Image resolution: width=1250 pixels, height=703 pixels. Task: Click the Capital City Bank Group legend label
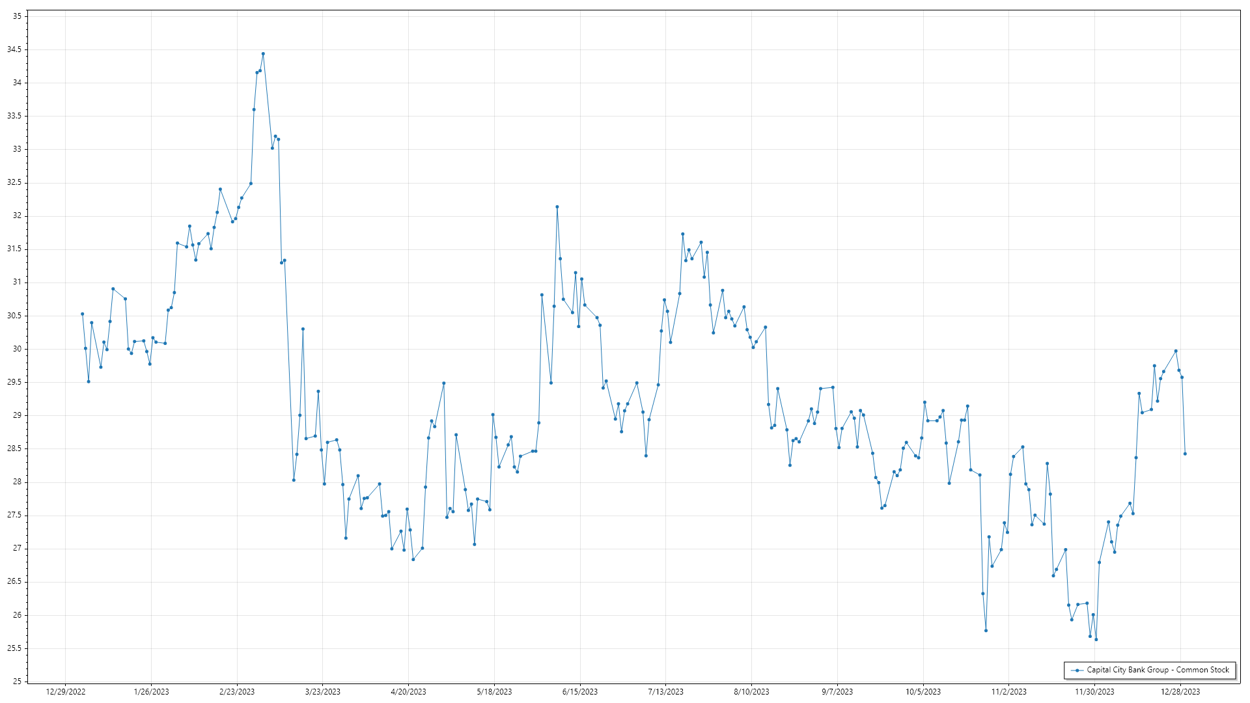(x=1158, y=670)
